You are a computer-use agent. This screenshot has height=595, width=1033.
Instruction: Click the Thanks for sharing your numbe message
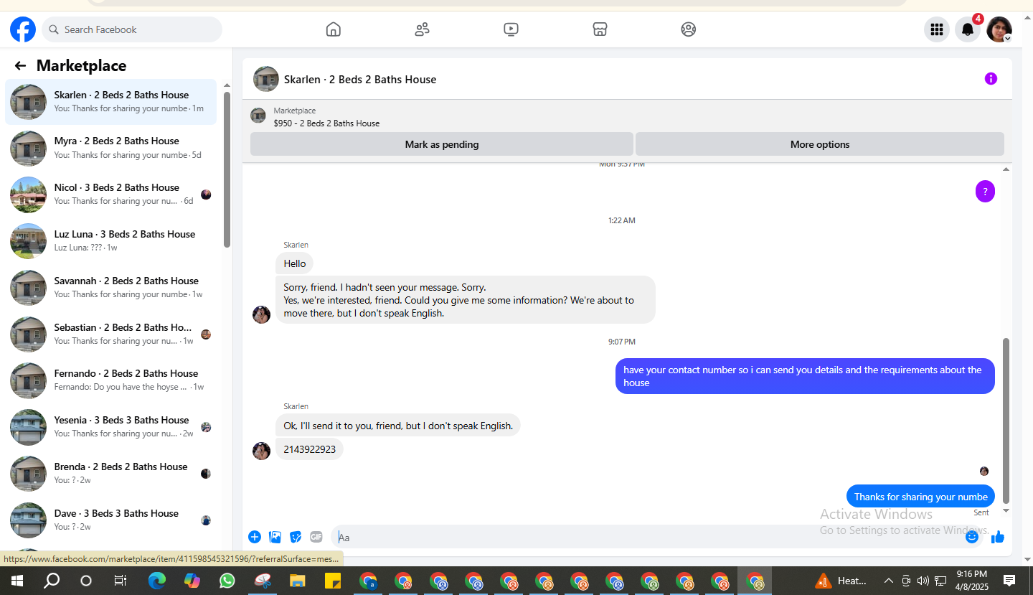(x=920, y=497)
